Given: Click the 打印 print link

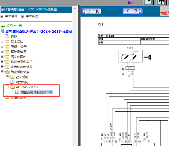Looking at the screenshot, I should tap(102, 24).
